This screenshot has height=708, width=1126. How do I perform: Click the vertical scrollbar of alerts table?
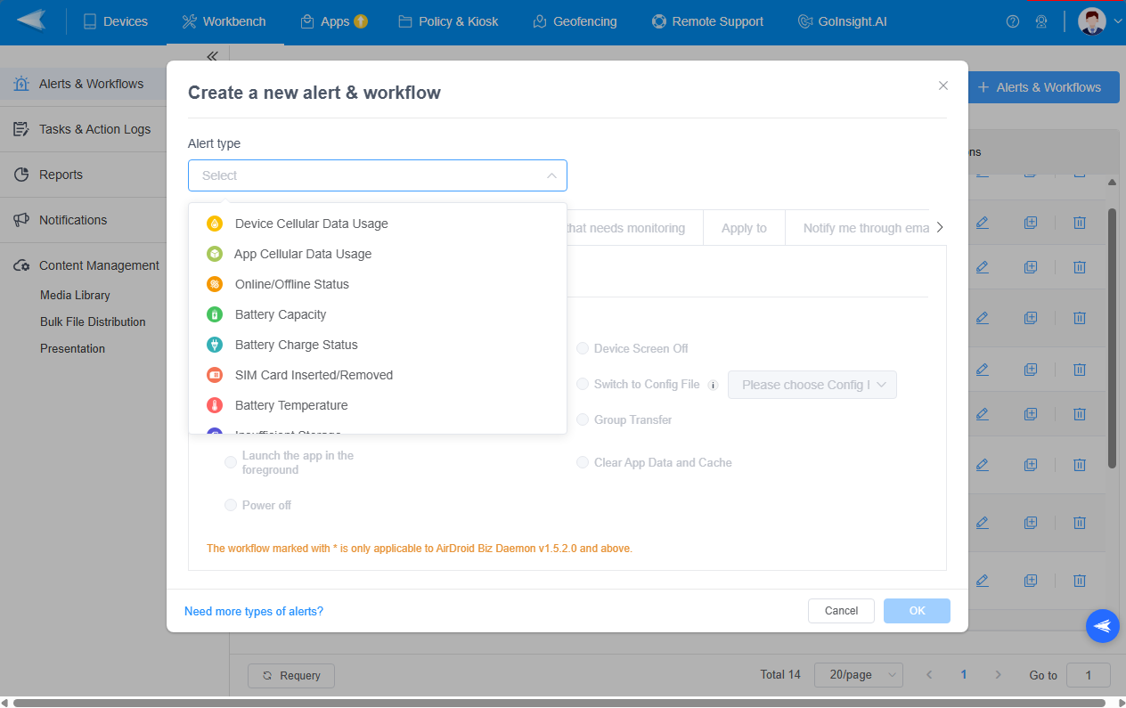pyautogui.click(x=1112, y=338)
